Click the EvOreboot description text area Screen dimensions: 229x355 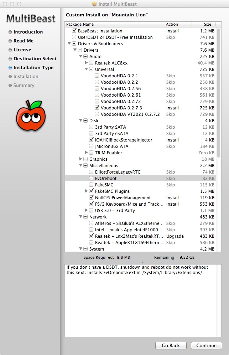coord(141,300)
